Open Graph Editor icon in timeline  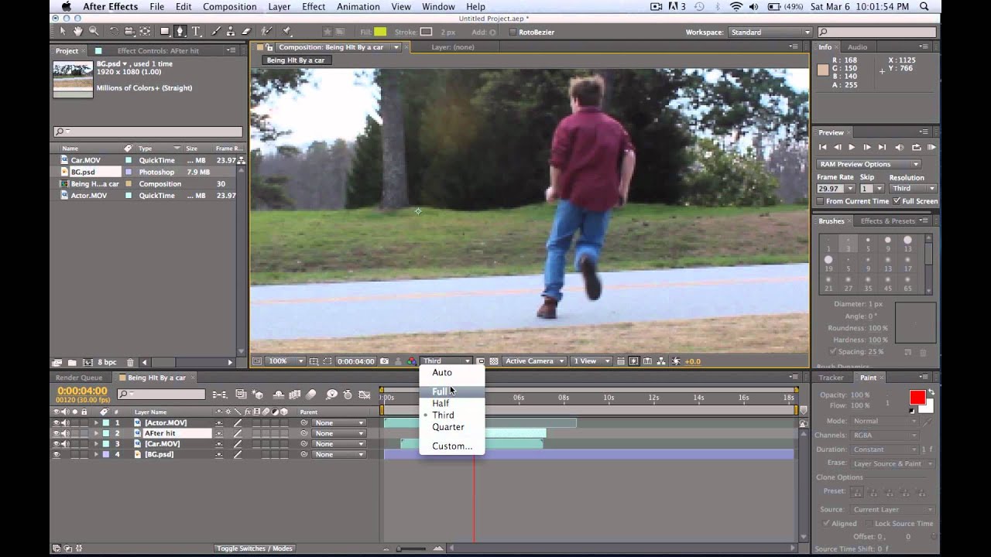[x=365, y=395]
